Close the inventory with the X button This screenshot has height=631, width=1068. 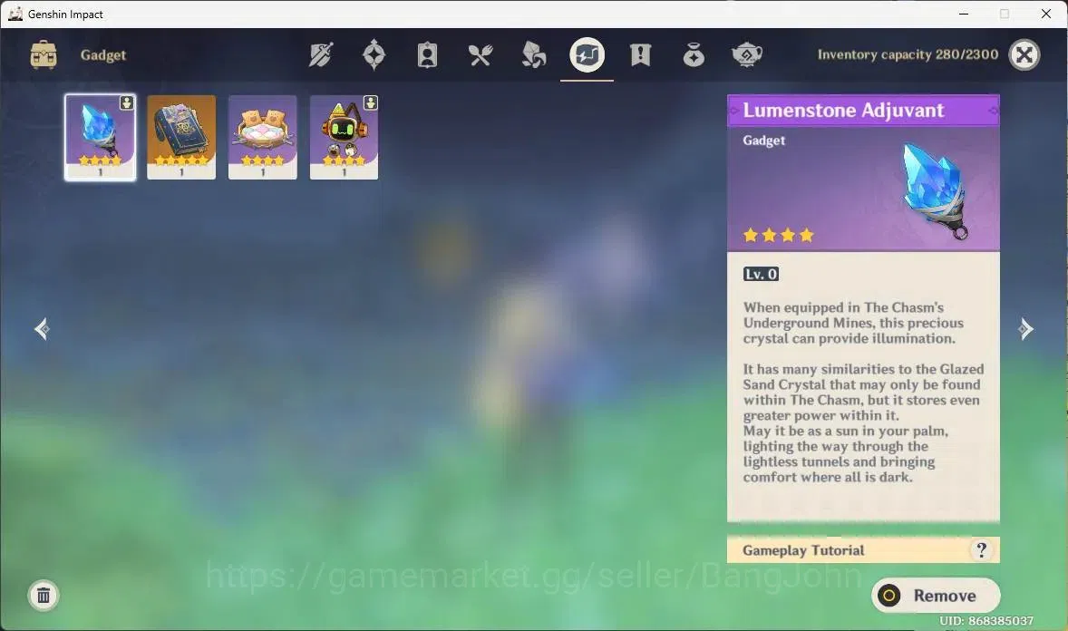[x=1024, y=55]
